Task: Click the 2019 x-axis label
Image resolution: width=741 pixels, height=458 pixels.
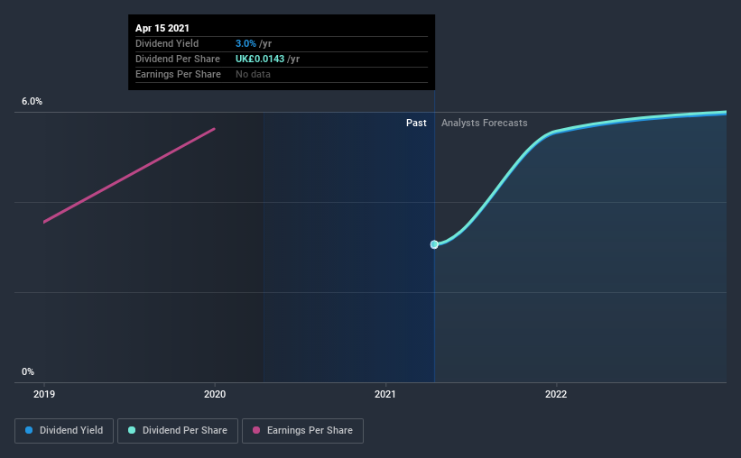Action: click(x=44, y=394)
